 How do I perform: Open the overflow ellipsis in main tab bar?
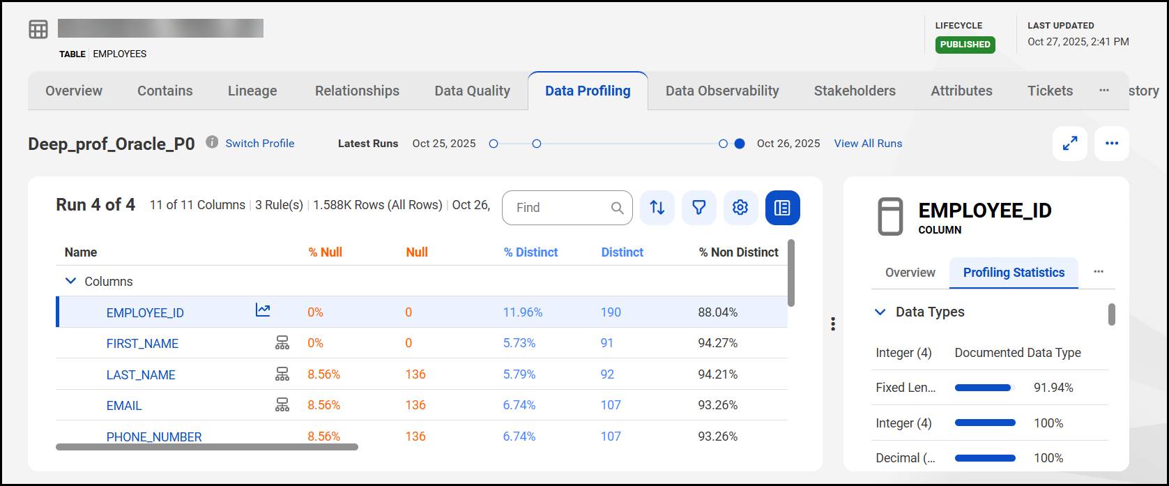1104,91
